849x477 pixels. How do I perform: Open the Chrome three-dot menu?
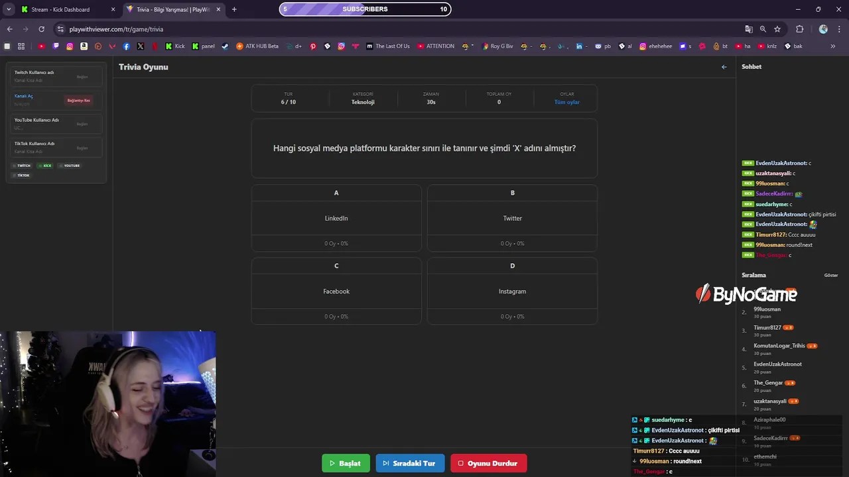coord(839,29)
